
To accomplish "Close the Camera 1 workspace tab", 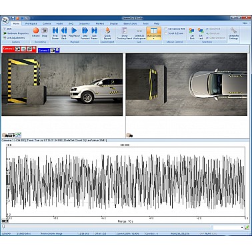I will (x=34, y=48).
